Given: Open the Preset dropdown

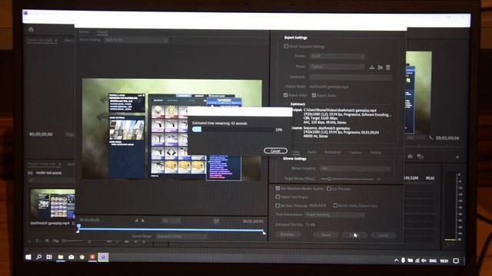Looking at the screenshot, I should (x=337, y=67).
